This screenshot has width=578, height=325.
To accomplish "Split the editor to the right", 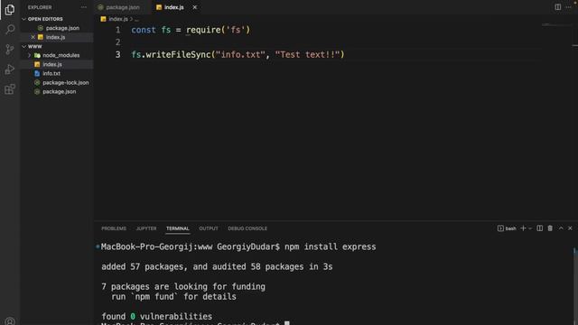I will pyautogui.click(x=558, y=7).
